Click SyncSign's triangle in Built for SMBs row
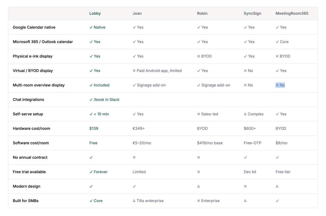The height and width of the screenshot is (216, 326). pyautogui.click(x=245, y=201)
